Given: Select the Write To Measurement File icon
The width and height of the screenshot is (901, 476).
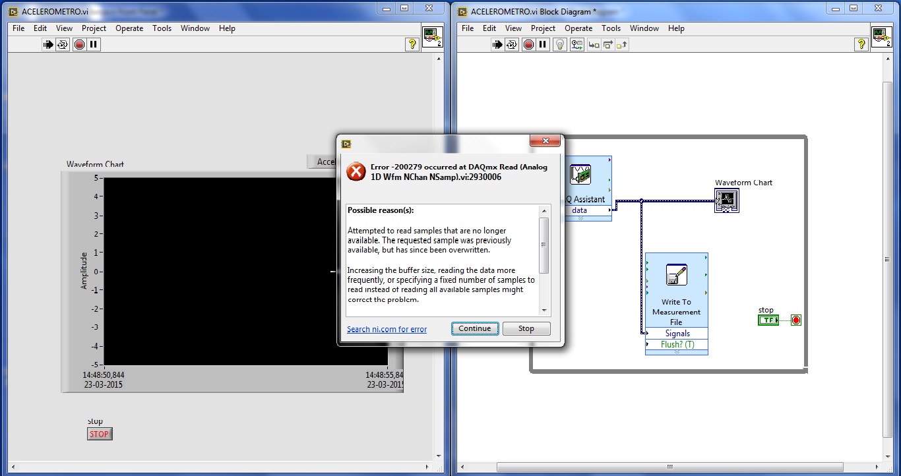Looking at the screenshot, I should 677,274.
